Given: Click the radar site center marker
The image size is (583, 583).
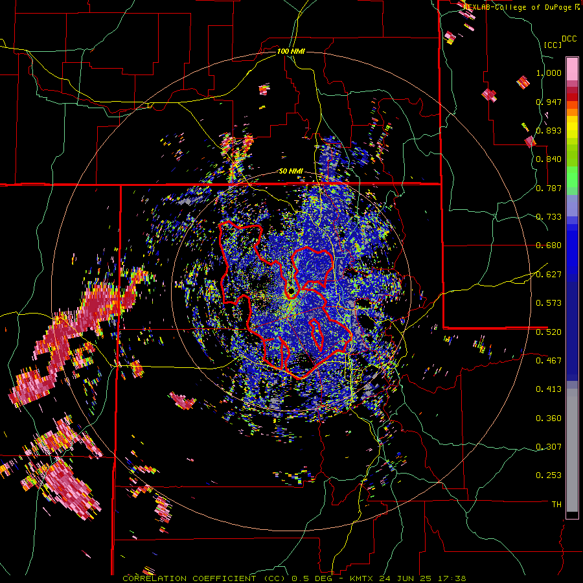Looking at the screenshot, I should pyautogui.click(x=291, y=290).
